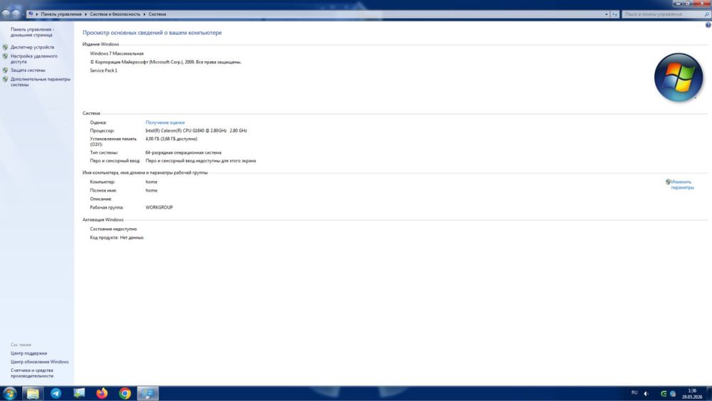Click the search magnifier icon
The image size is (712, 401).
706,14
